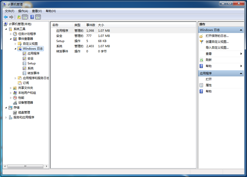Open the 操作(A) menu
This screenshot has height=177, width=247.
pyautogui.click(x=23, y=11)
